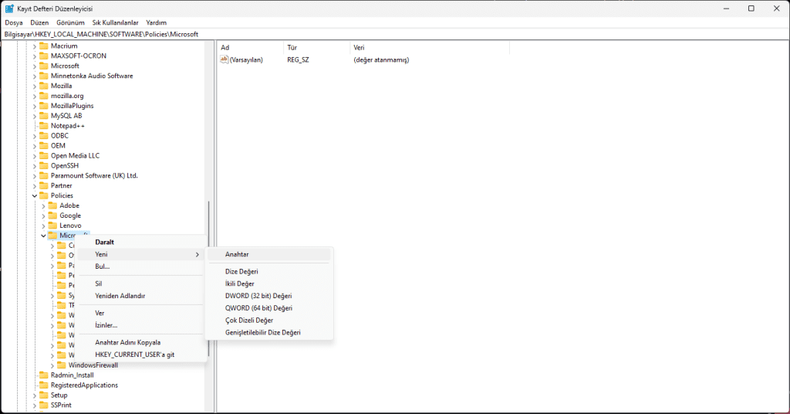Expand the MySQL AB key chevron
The width and height of the screenshot is (790, 414).
(x=35, y=116)
